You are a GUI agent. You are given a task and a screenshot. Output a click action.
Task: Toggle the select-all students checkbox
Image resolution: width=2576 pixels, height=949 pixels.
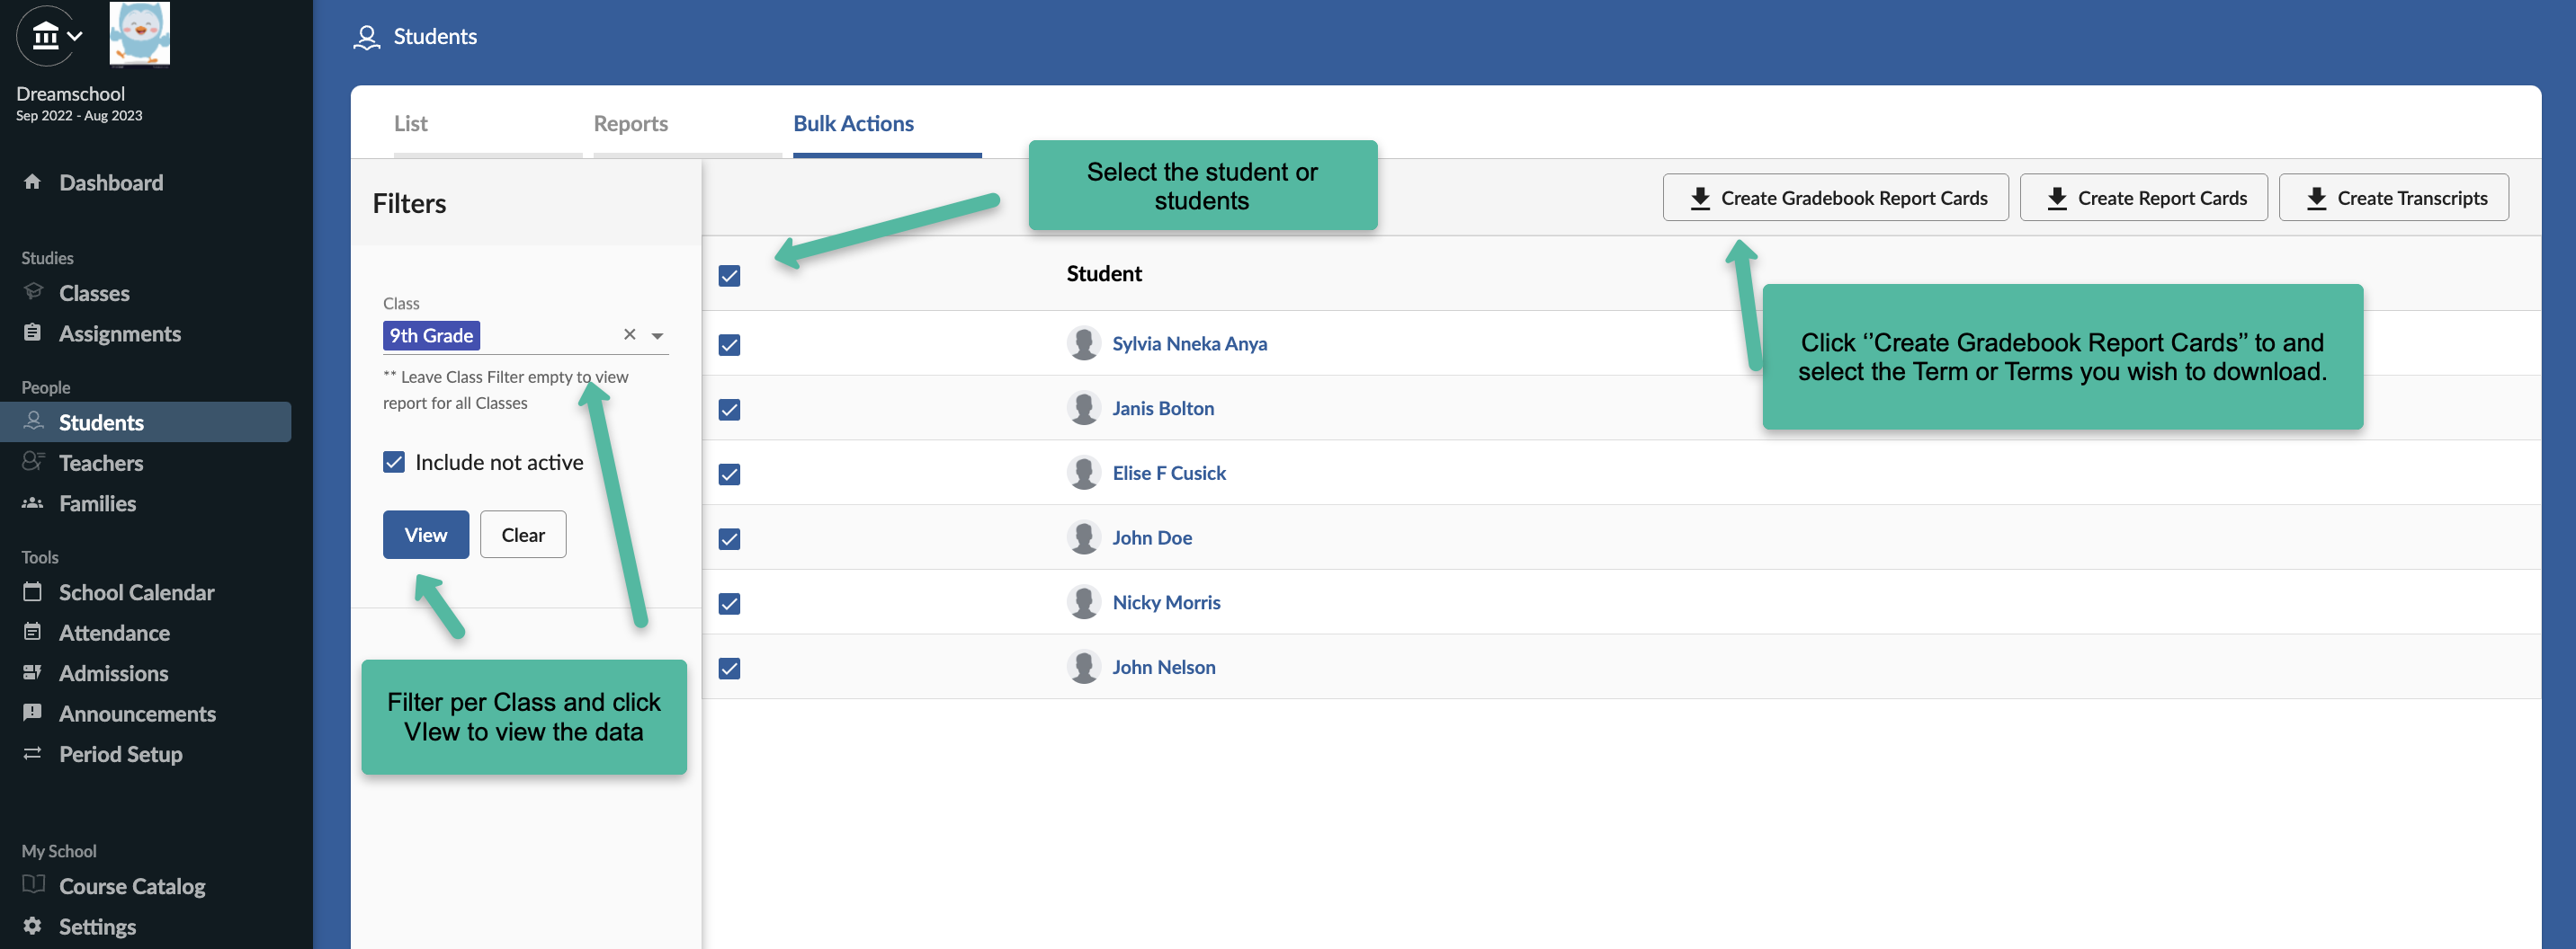tap(729, 276)
